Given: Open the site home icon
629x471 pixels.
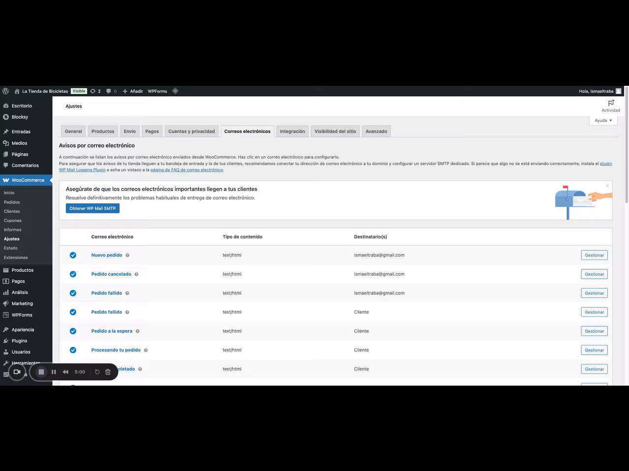Looking at the screenshot, I should click(x=17, y=91).
